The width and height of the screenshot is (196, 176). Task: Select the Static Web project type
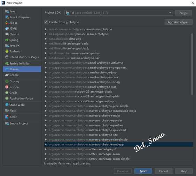[x=22, y=105]
